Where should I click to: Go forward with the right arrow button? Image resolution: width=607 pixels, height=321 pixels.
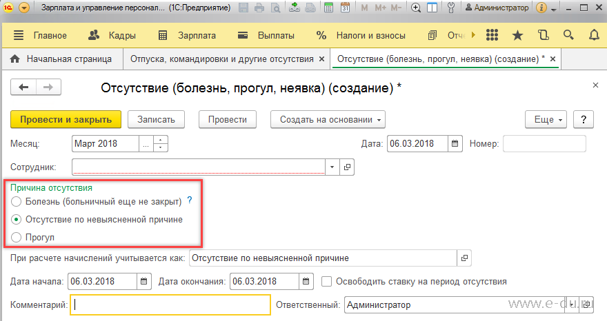tap(48, 87)
